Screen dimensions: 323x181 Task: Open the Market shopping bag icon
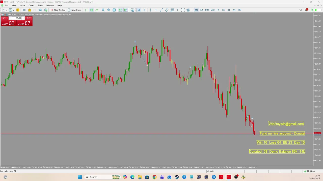(30, 10)
